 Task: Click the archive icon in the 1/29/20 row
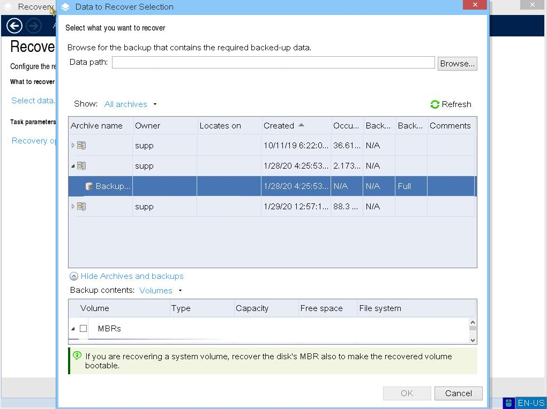[x=81, y=207]
